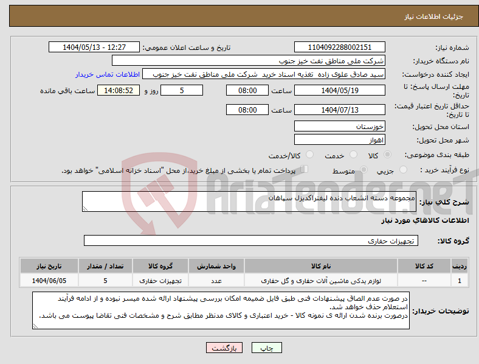Click the شرح کلی نیاز description textbox

coord(249,201)
